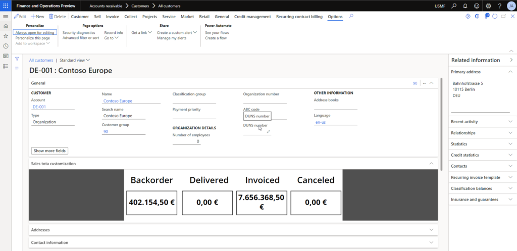Image resolution: width=517 pixels, height=251 pixels.
Task: Open the Credit management tab
Action: pyautogui.click(x=252, y=17)
